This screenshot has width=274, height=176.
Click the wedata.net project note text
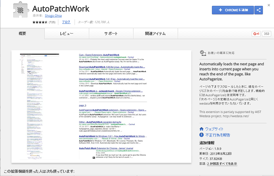pos(230,114)
